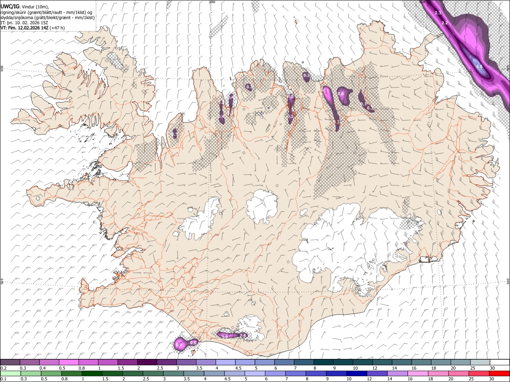Click the '0.6' value beside the 1.1 blob
Screen dimensions: 510x382
pos(341,94)
